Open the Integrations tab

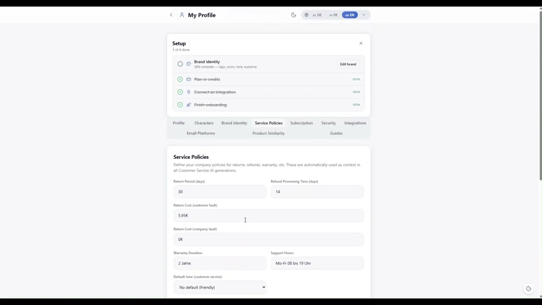[355, 123]
